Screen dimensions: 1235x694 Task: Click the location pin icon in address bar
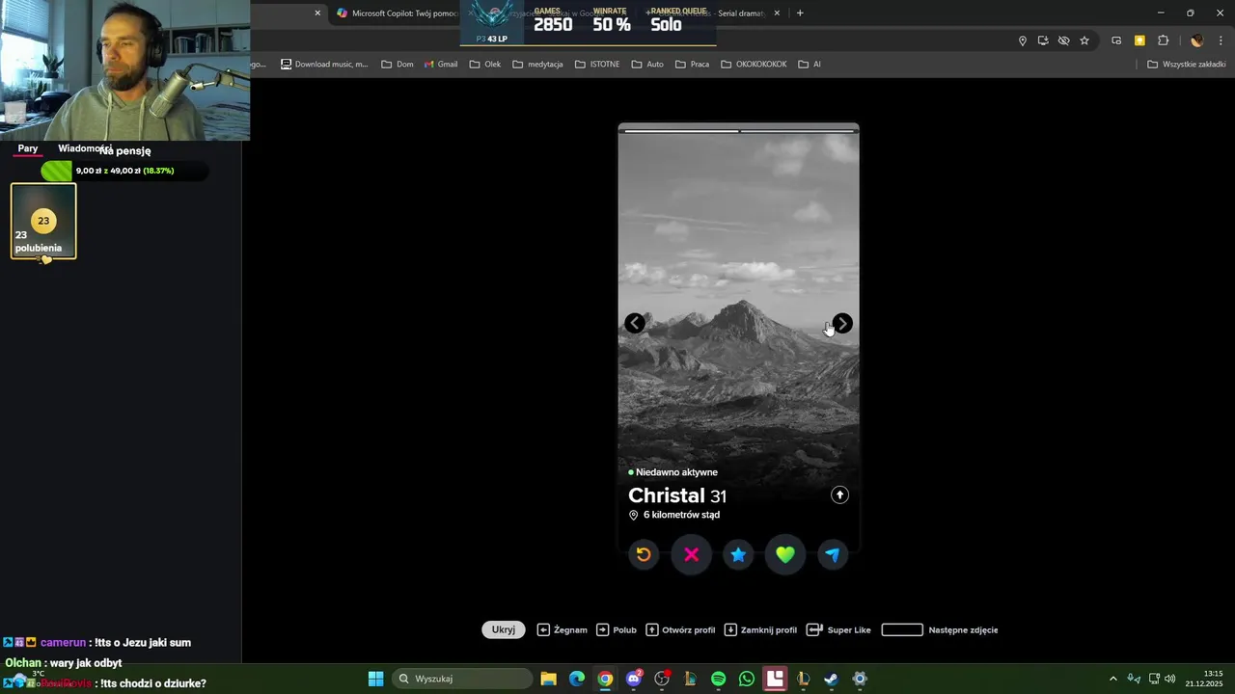(1023, 40)
